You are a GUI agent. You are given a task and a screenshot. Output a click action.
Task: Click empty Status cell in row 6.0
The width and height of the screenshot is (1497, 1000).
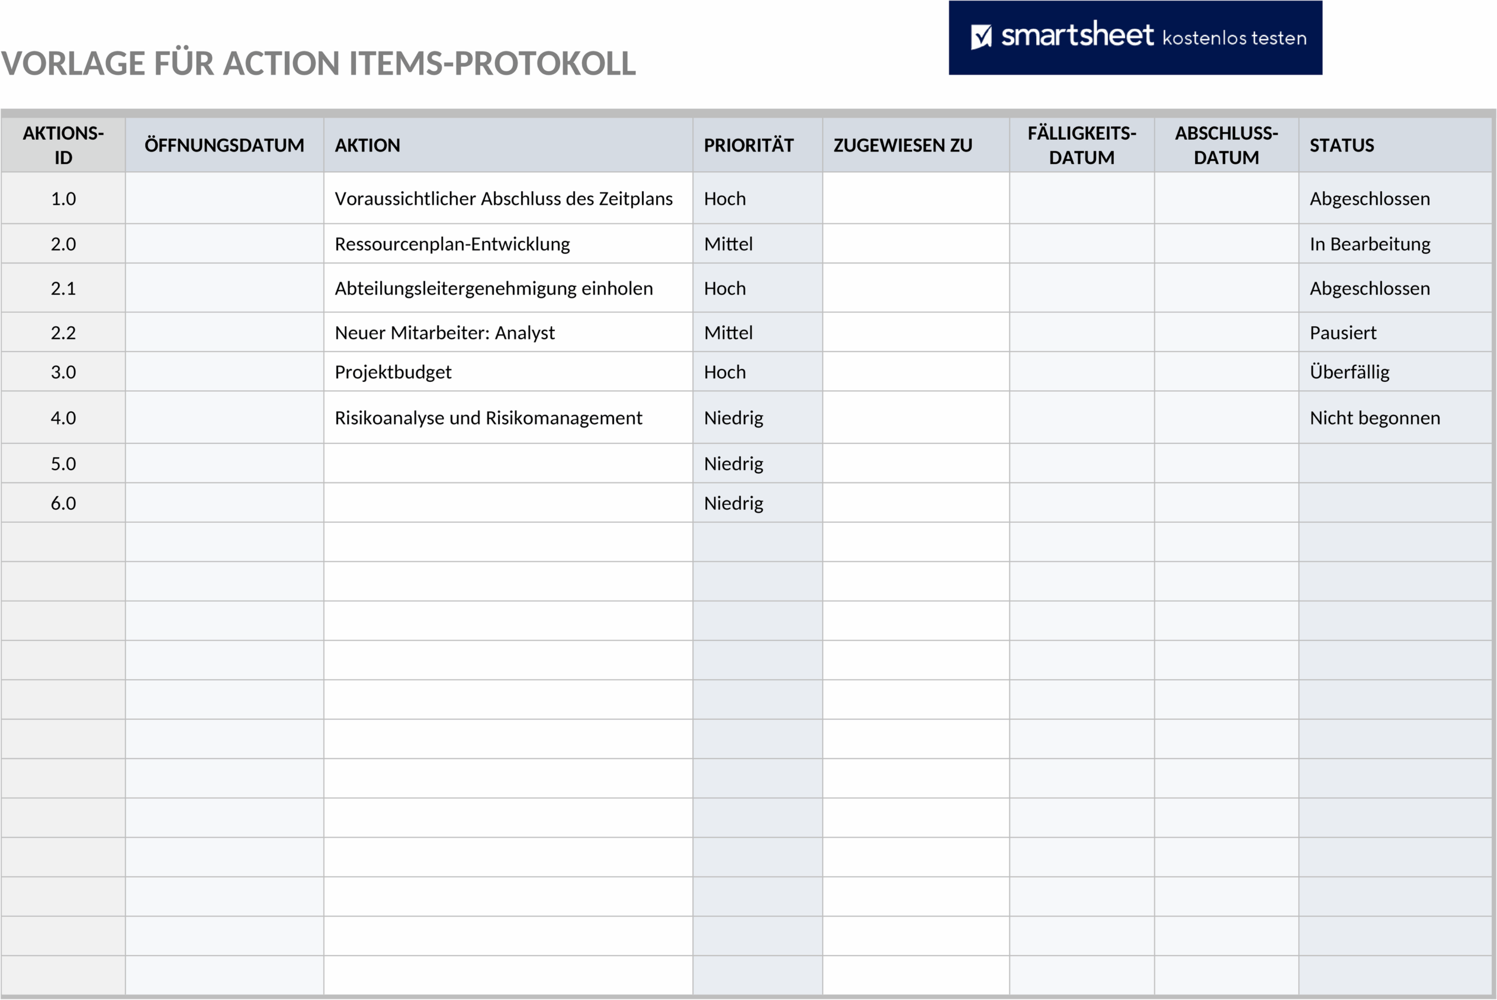[1395, 503]
